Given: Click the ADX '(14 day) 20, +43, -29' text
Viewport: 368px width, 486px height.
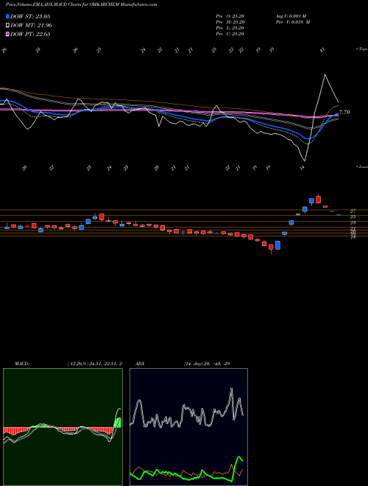Looking at the screenshot, I should click(207, 364).
